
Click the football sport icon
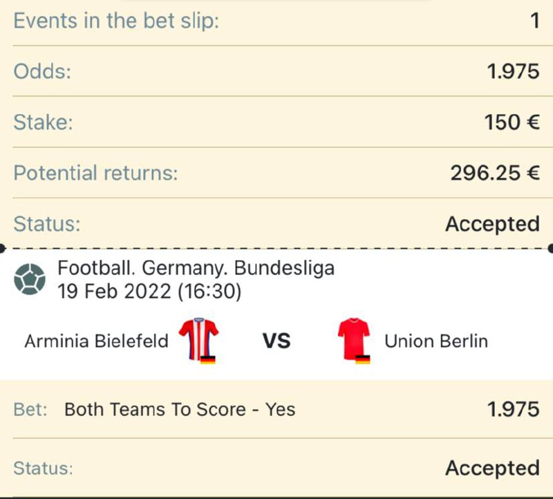[30, 279]
